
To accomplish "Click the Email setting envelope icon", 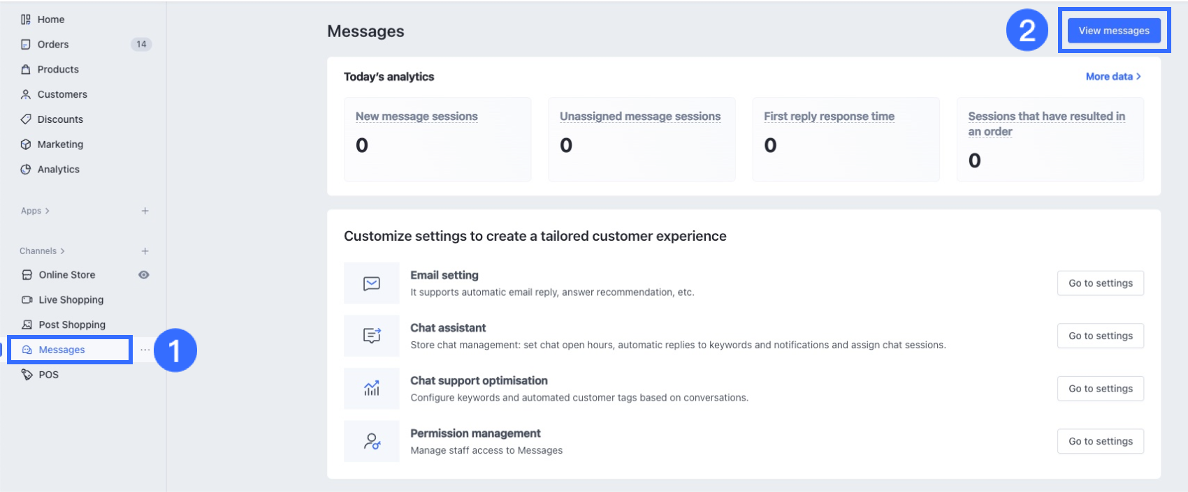I will point(372,283).
